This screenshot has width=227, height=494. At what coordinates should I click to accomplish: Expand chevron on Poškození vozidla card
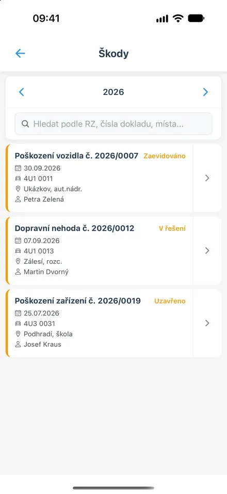click(207, 178)
